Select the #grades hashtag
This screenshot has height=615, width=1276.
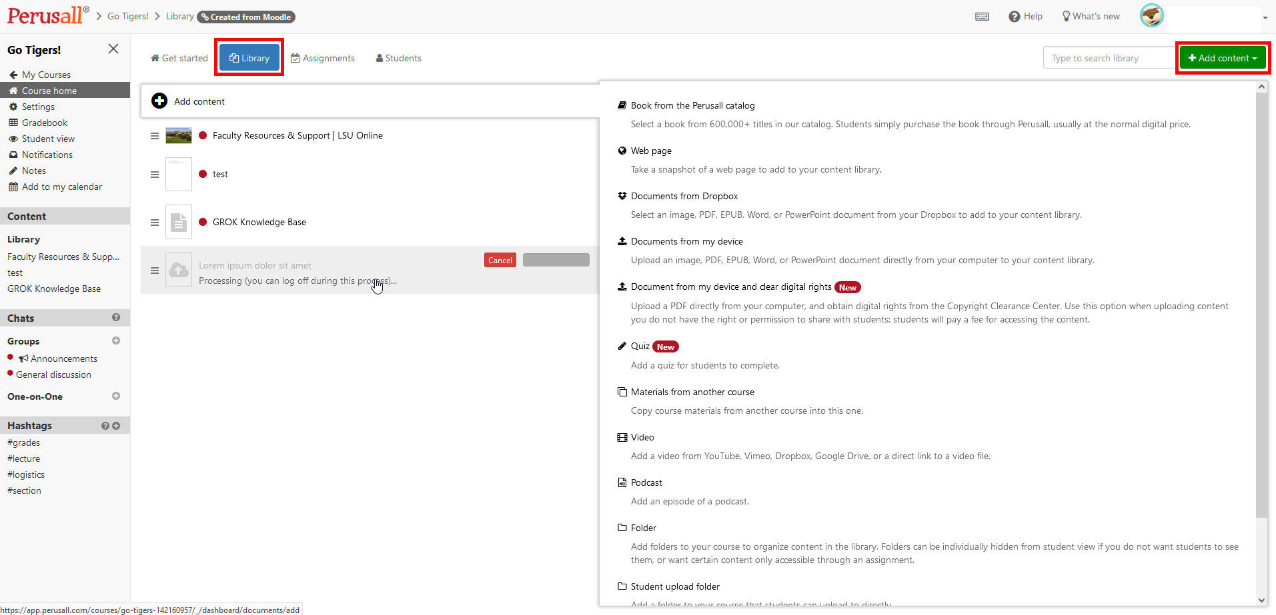[23, 442]
